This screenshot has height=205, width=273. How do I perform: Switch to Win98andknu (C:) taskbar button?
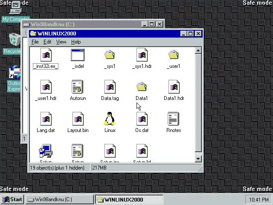60,199
